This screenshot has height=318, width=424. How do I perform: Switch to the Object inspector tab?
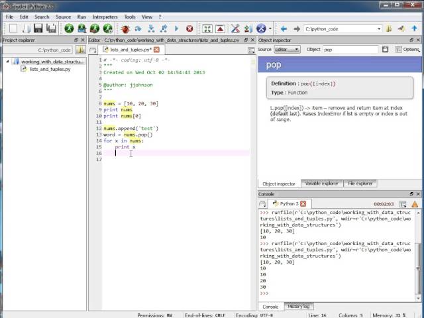279,184
